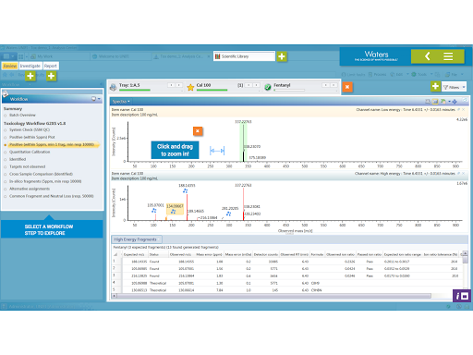Click the monitor icon in the Workflow header
Image resolution: width=473 pixels, height=355 pixels.
93,99
